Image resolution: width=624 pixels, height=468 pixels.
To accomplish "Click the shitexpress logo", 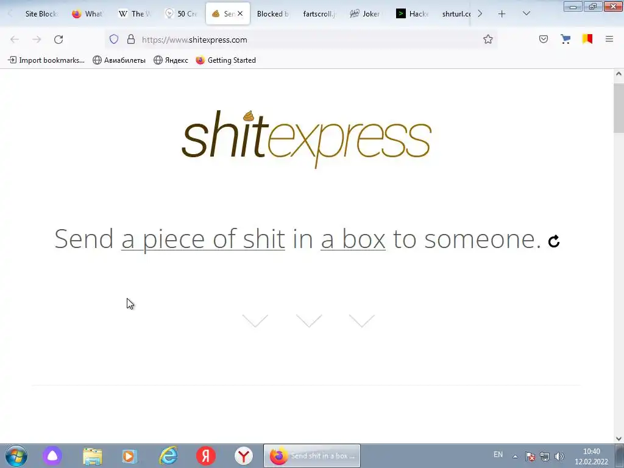I will point(307,139).
